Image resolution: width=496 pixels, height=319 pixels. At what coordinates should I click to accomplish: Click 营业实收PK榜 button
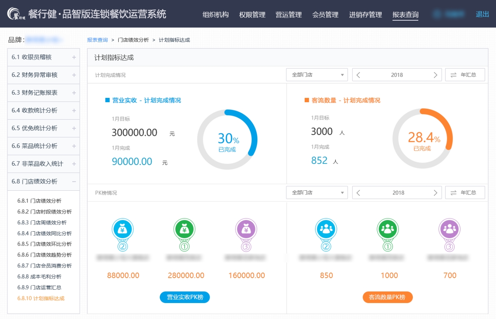coord(185,297)
